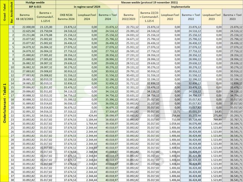Image resolution: width=243 pixels, height=182 pixels.
Task: Select the 'in regime vanaf 2024' header
Action: tap(87, 7)
